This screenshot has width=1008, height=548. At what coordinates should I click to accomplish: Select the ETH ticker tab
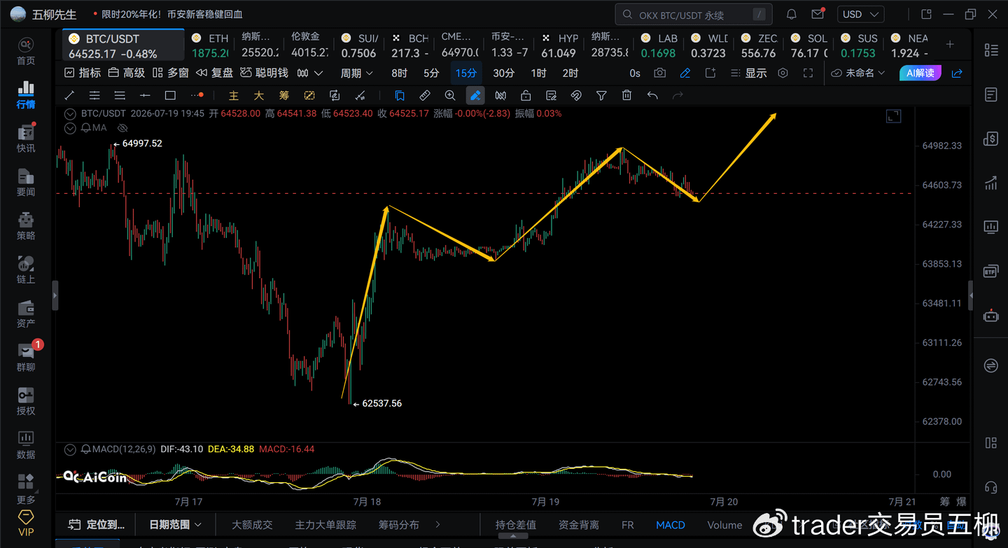coord(210,45)
